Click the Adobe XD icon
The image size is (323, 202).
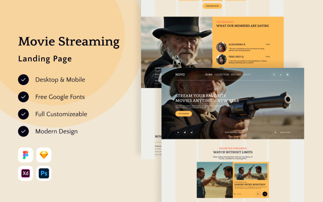pos(25,173)
